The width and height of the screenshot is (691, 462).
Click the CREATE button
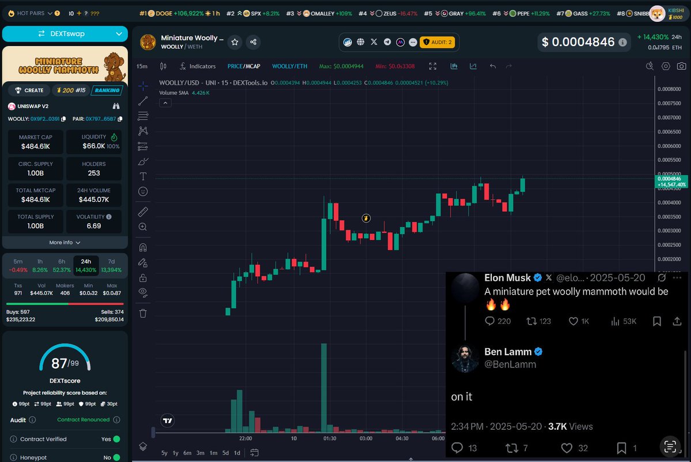click(x=29, y=90)
